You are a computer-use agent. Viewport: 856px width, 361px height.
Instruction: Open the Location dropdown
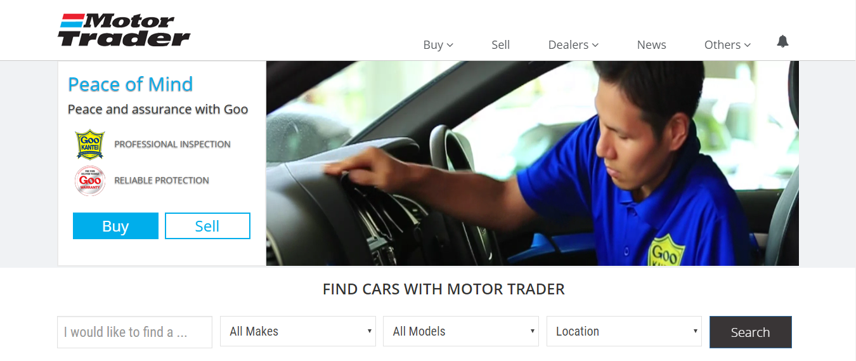coord(624,331)
